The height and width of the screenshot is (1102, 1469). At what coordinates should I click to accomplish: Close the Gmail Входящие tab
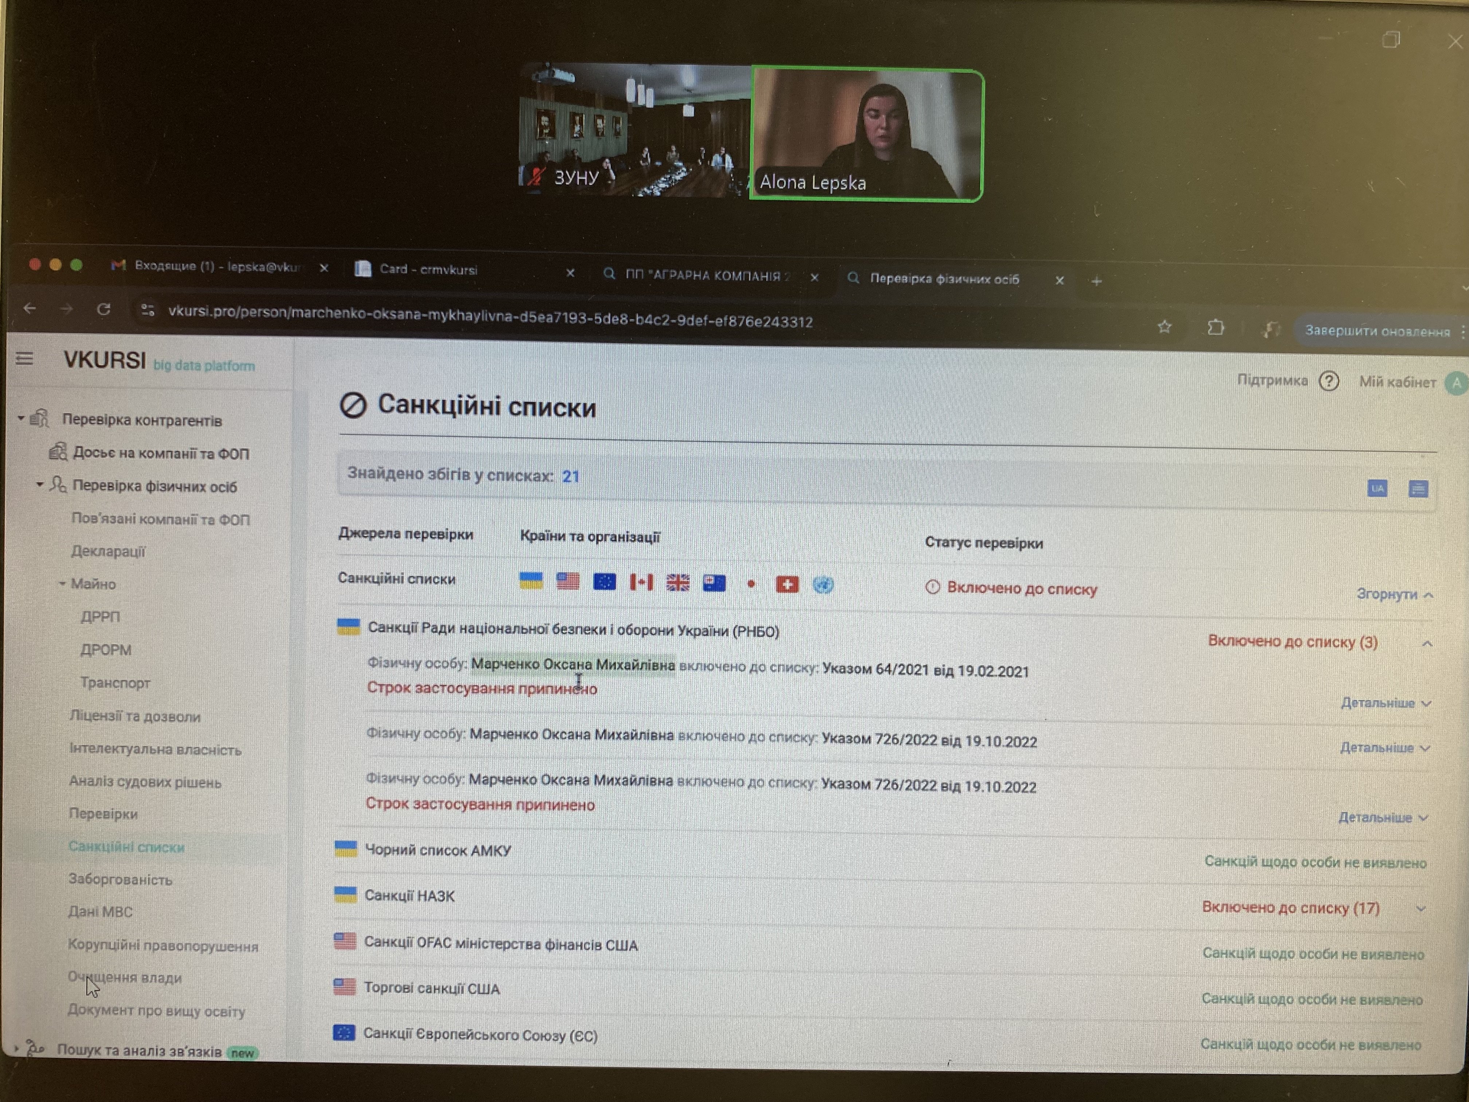(324, 268)
